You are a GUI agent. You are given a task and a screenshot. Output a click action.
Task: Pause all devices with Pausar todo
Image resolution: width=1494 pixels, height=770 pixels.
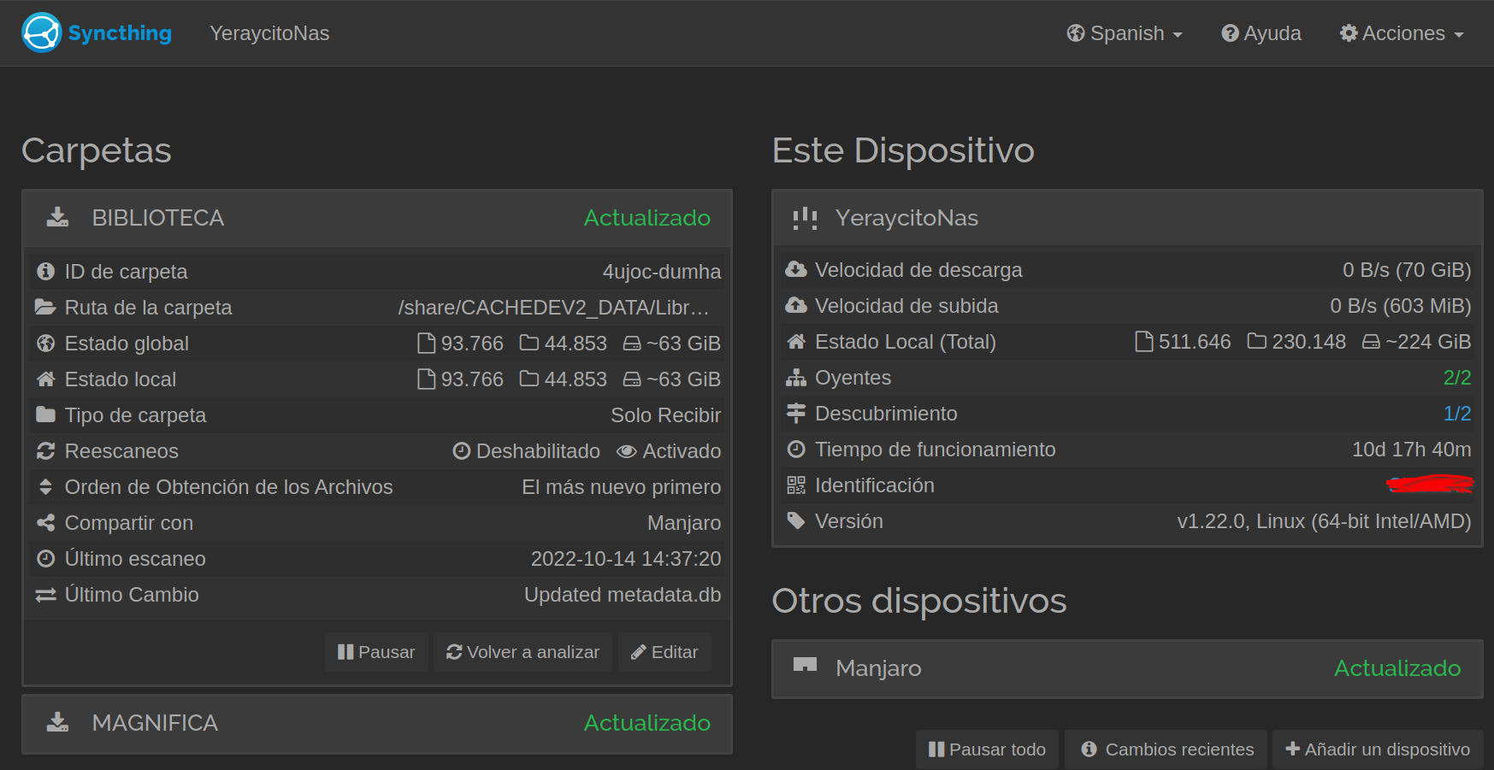tap(987, 749)
